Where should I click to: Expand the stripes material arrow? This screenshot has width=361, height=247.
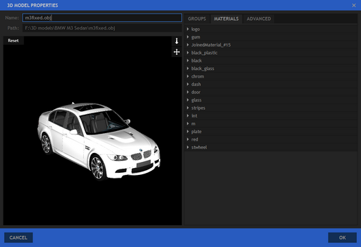(188, 108)
